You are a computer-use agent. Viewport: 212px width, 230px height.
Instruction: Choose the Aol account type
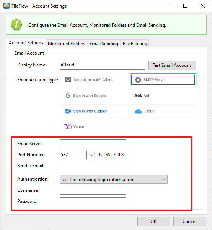[163, 96]
